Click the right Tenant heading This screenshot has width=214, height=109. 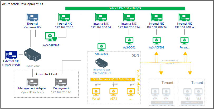(197, 82)
